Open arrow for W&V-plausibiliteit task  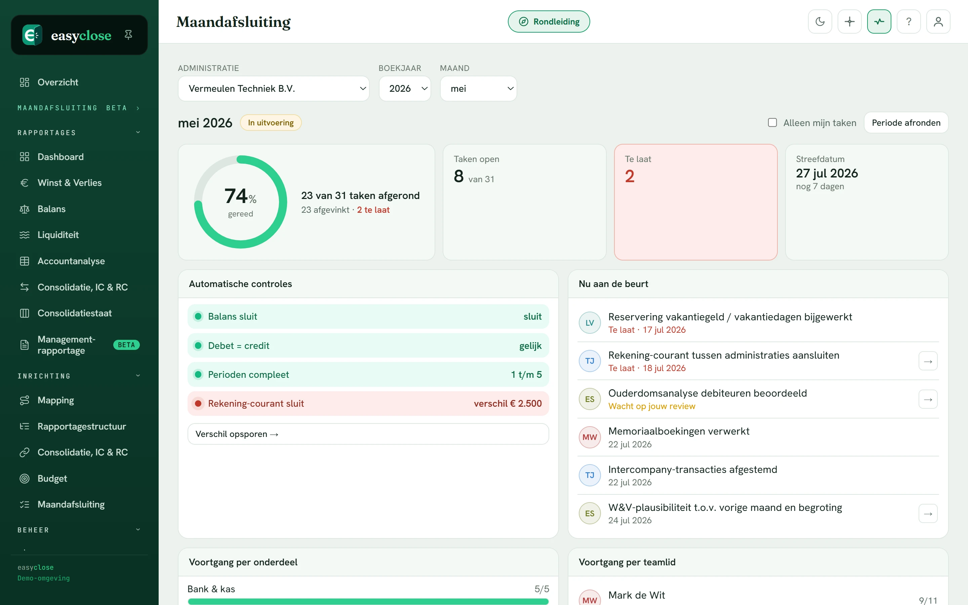pyautogui.click(x=928, y=514)
